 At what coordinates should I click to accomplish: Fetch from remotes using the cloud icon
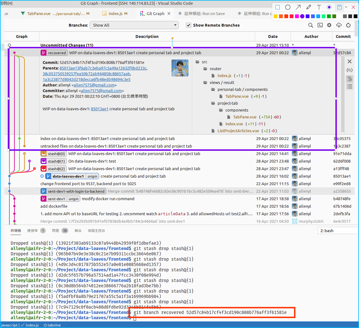point(339,25)
